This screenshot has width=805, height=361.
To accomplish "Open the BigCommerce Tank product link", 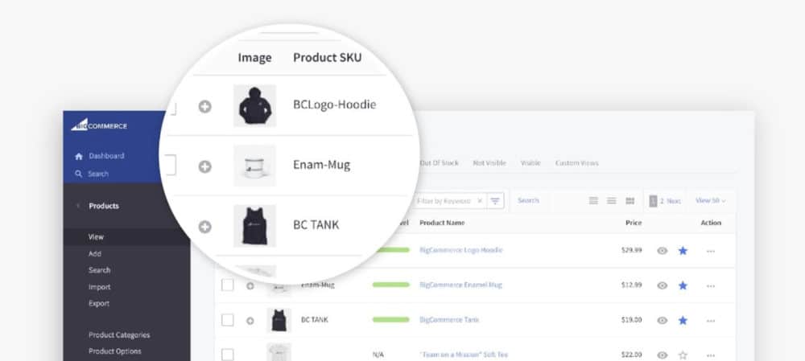I will tap(449, 319).
